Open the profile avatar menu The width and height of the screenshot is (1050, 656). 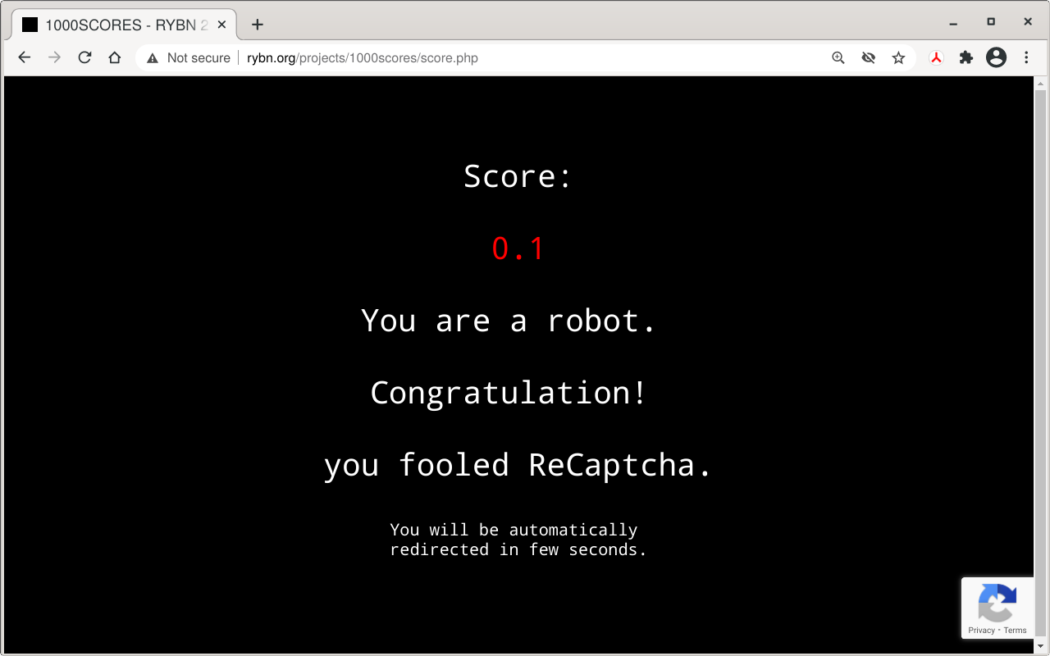[996, 57]
